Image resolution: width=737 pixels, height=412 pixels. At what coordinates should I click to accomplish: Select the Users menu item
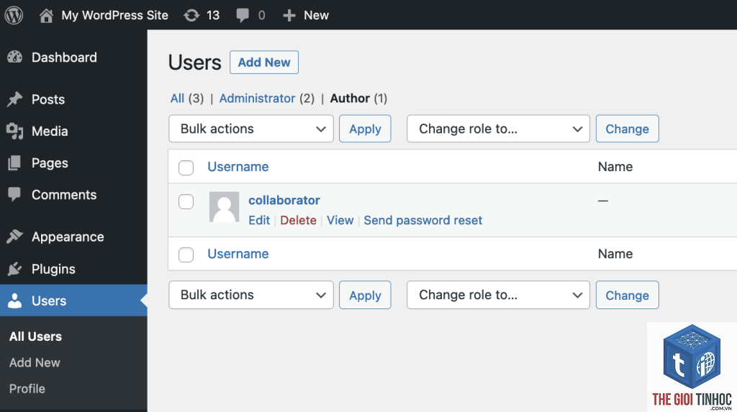[x=73, y=301]
